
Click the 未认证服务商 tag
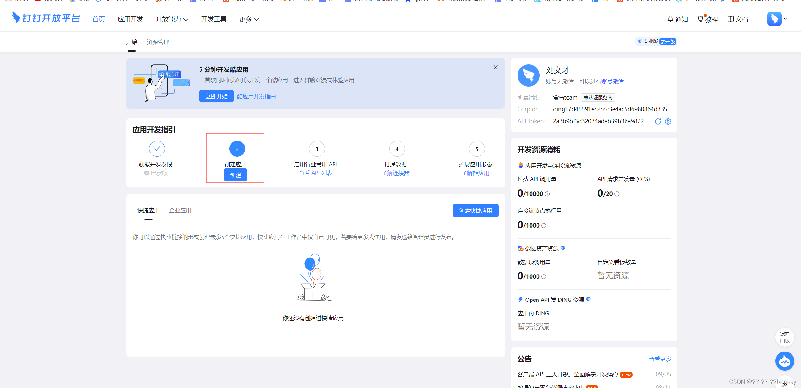(598, 98)
